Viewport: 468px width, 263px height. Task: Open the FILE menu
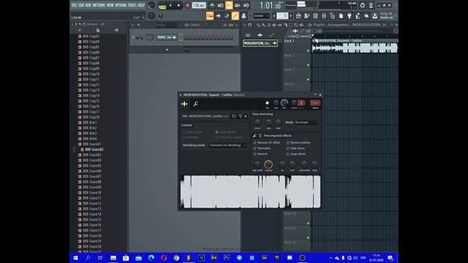point(74,5)
